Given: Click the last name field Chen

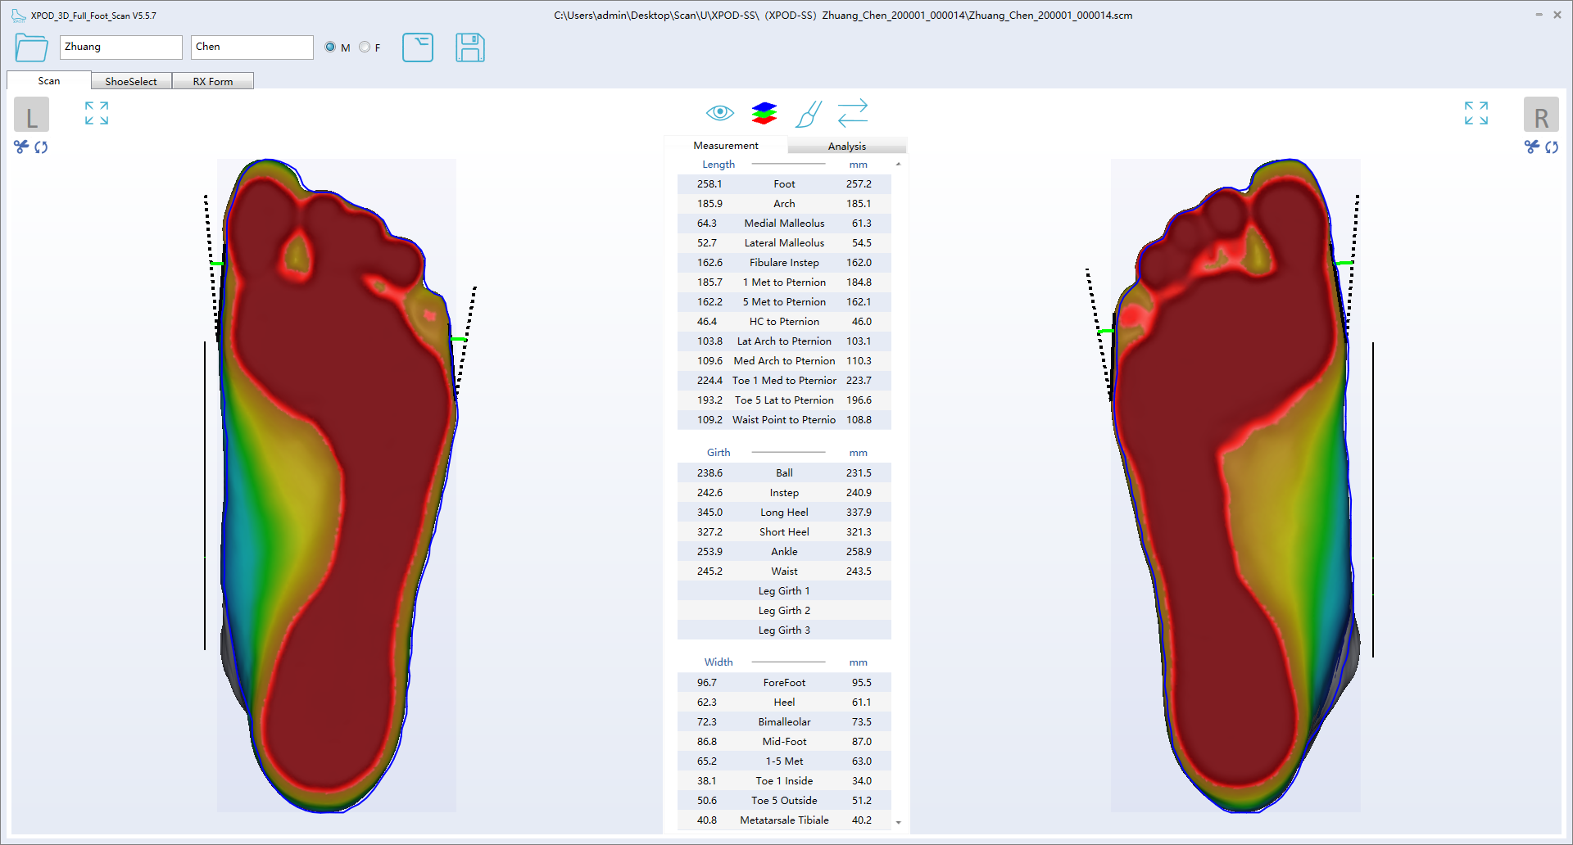Looking at the screenshot, I should (x=252, y=47).
